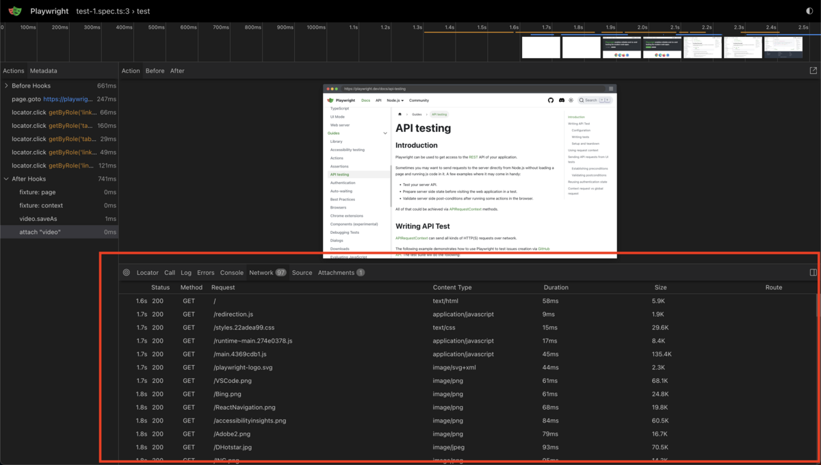Select the Action snapshot tab
This screenshot has height=465, width=821.
click(131, 70)
